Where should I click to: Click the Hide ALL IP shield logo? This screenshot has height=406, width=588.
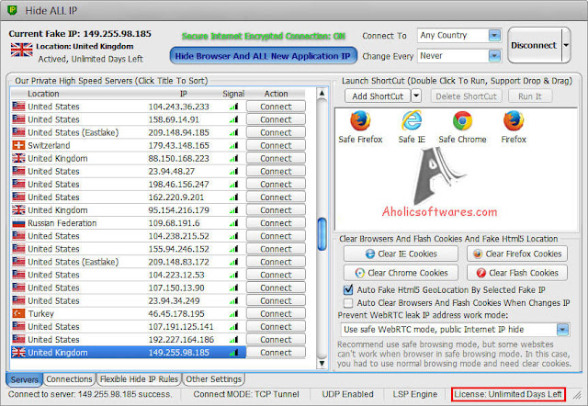(12, 10)
